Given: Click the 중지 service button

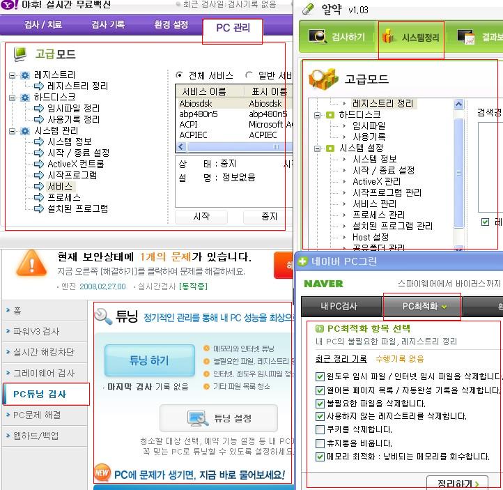Looking at the screenshot, I should [268, 217].
